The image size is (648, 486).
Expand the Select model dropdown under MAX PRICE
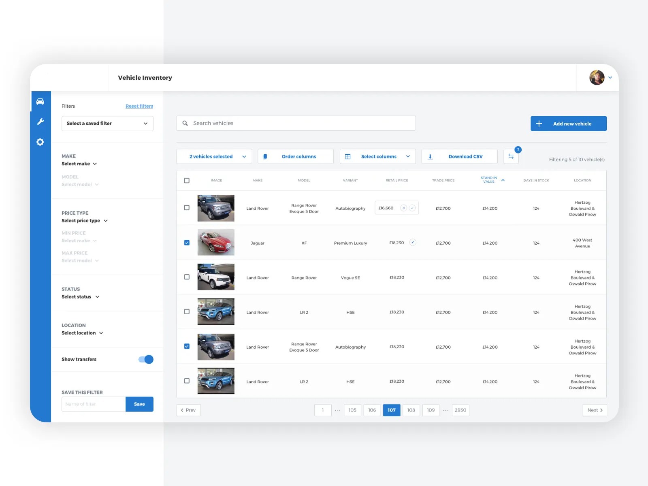pos(80,260)
